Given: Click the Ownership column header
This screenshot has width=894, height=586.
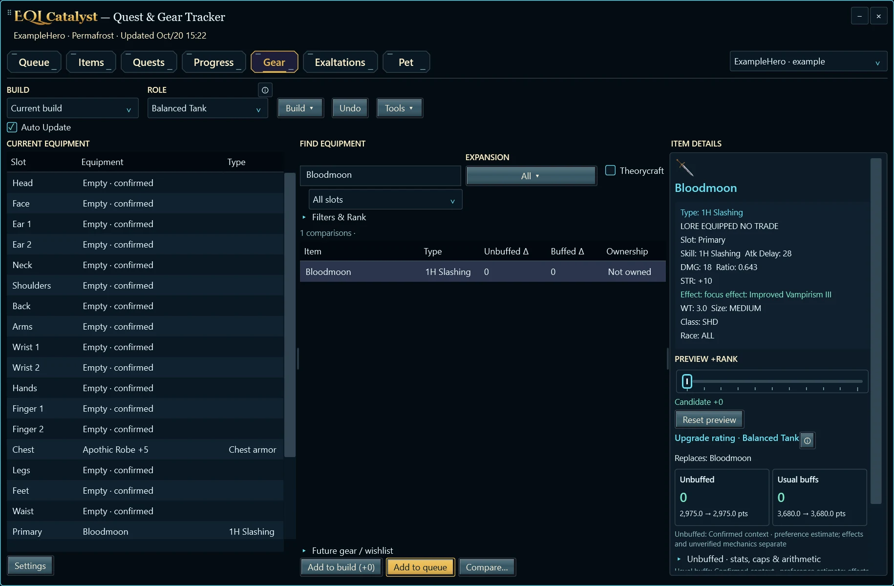Looking at the screenshot, I should [627, 251].
